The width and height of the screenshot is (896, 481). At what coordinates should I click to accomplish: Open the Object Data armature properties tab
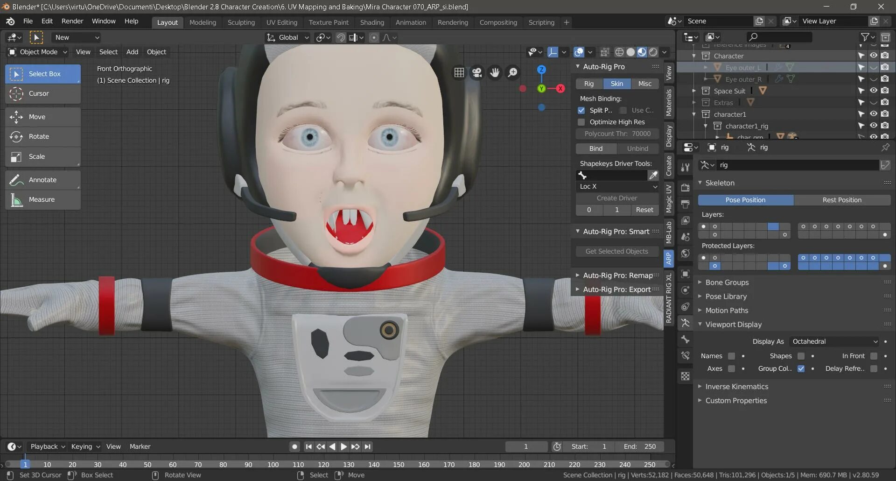pyautogui.click(x=685, y=323)
